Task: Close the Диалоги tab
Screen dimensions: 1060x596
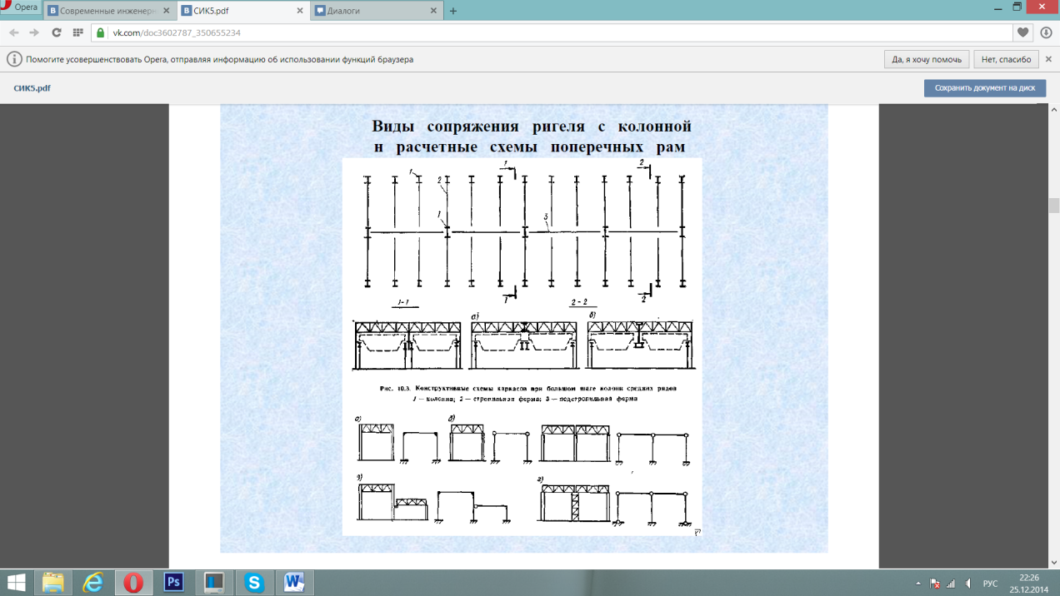Action: pos(433,12)
